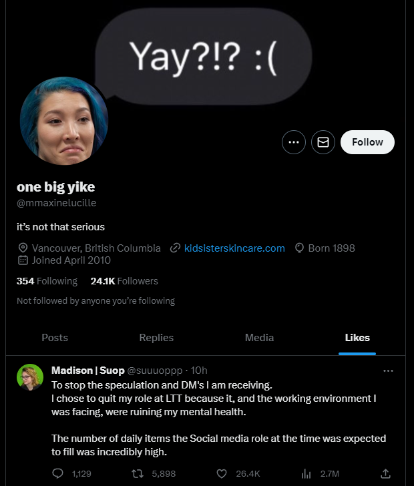
Task: Open the 354 Following list
Action: click(x=47, y=281)
